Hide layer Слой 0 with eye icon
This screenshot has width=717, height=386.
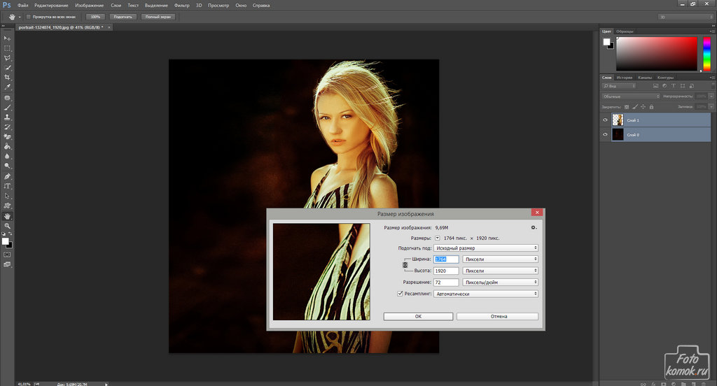point(606,134)
